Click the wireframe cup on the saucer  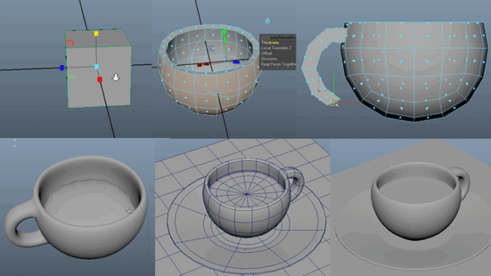tap(253, 197)
